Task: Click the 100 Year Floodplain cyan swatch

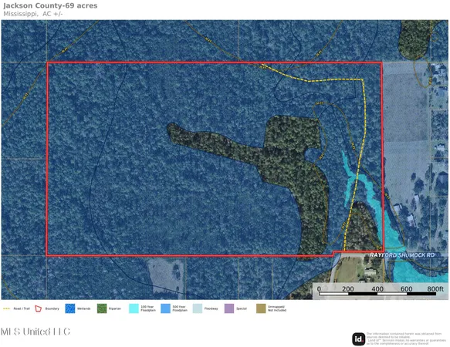Action: tap(134, 308)
